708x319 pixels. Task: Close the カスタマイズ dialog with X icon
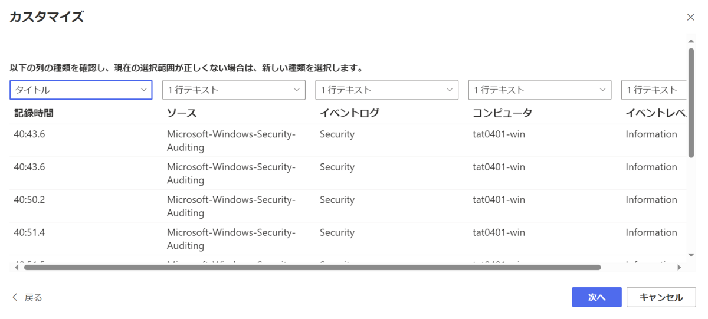pos(690,18)
